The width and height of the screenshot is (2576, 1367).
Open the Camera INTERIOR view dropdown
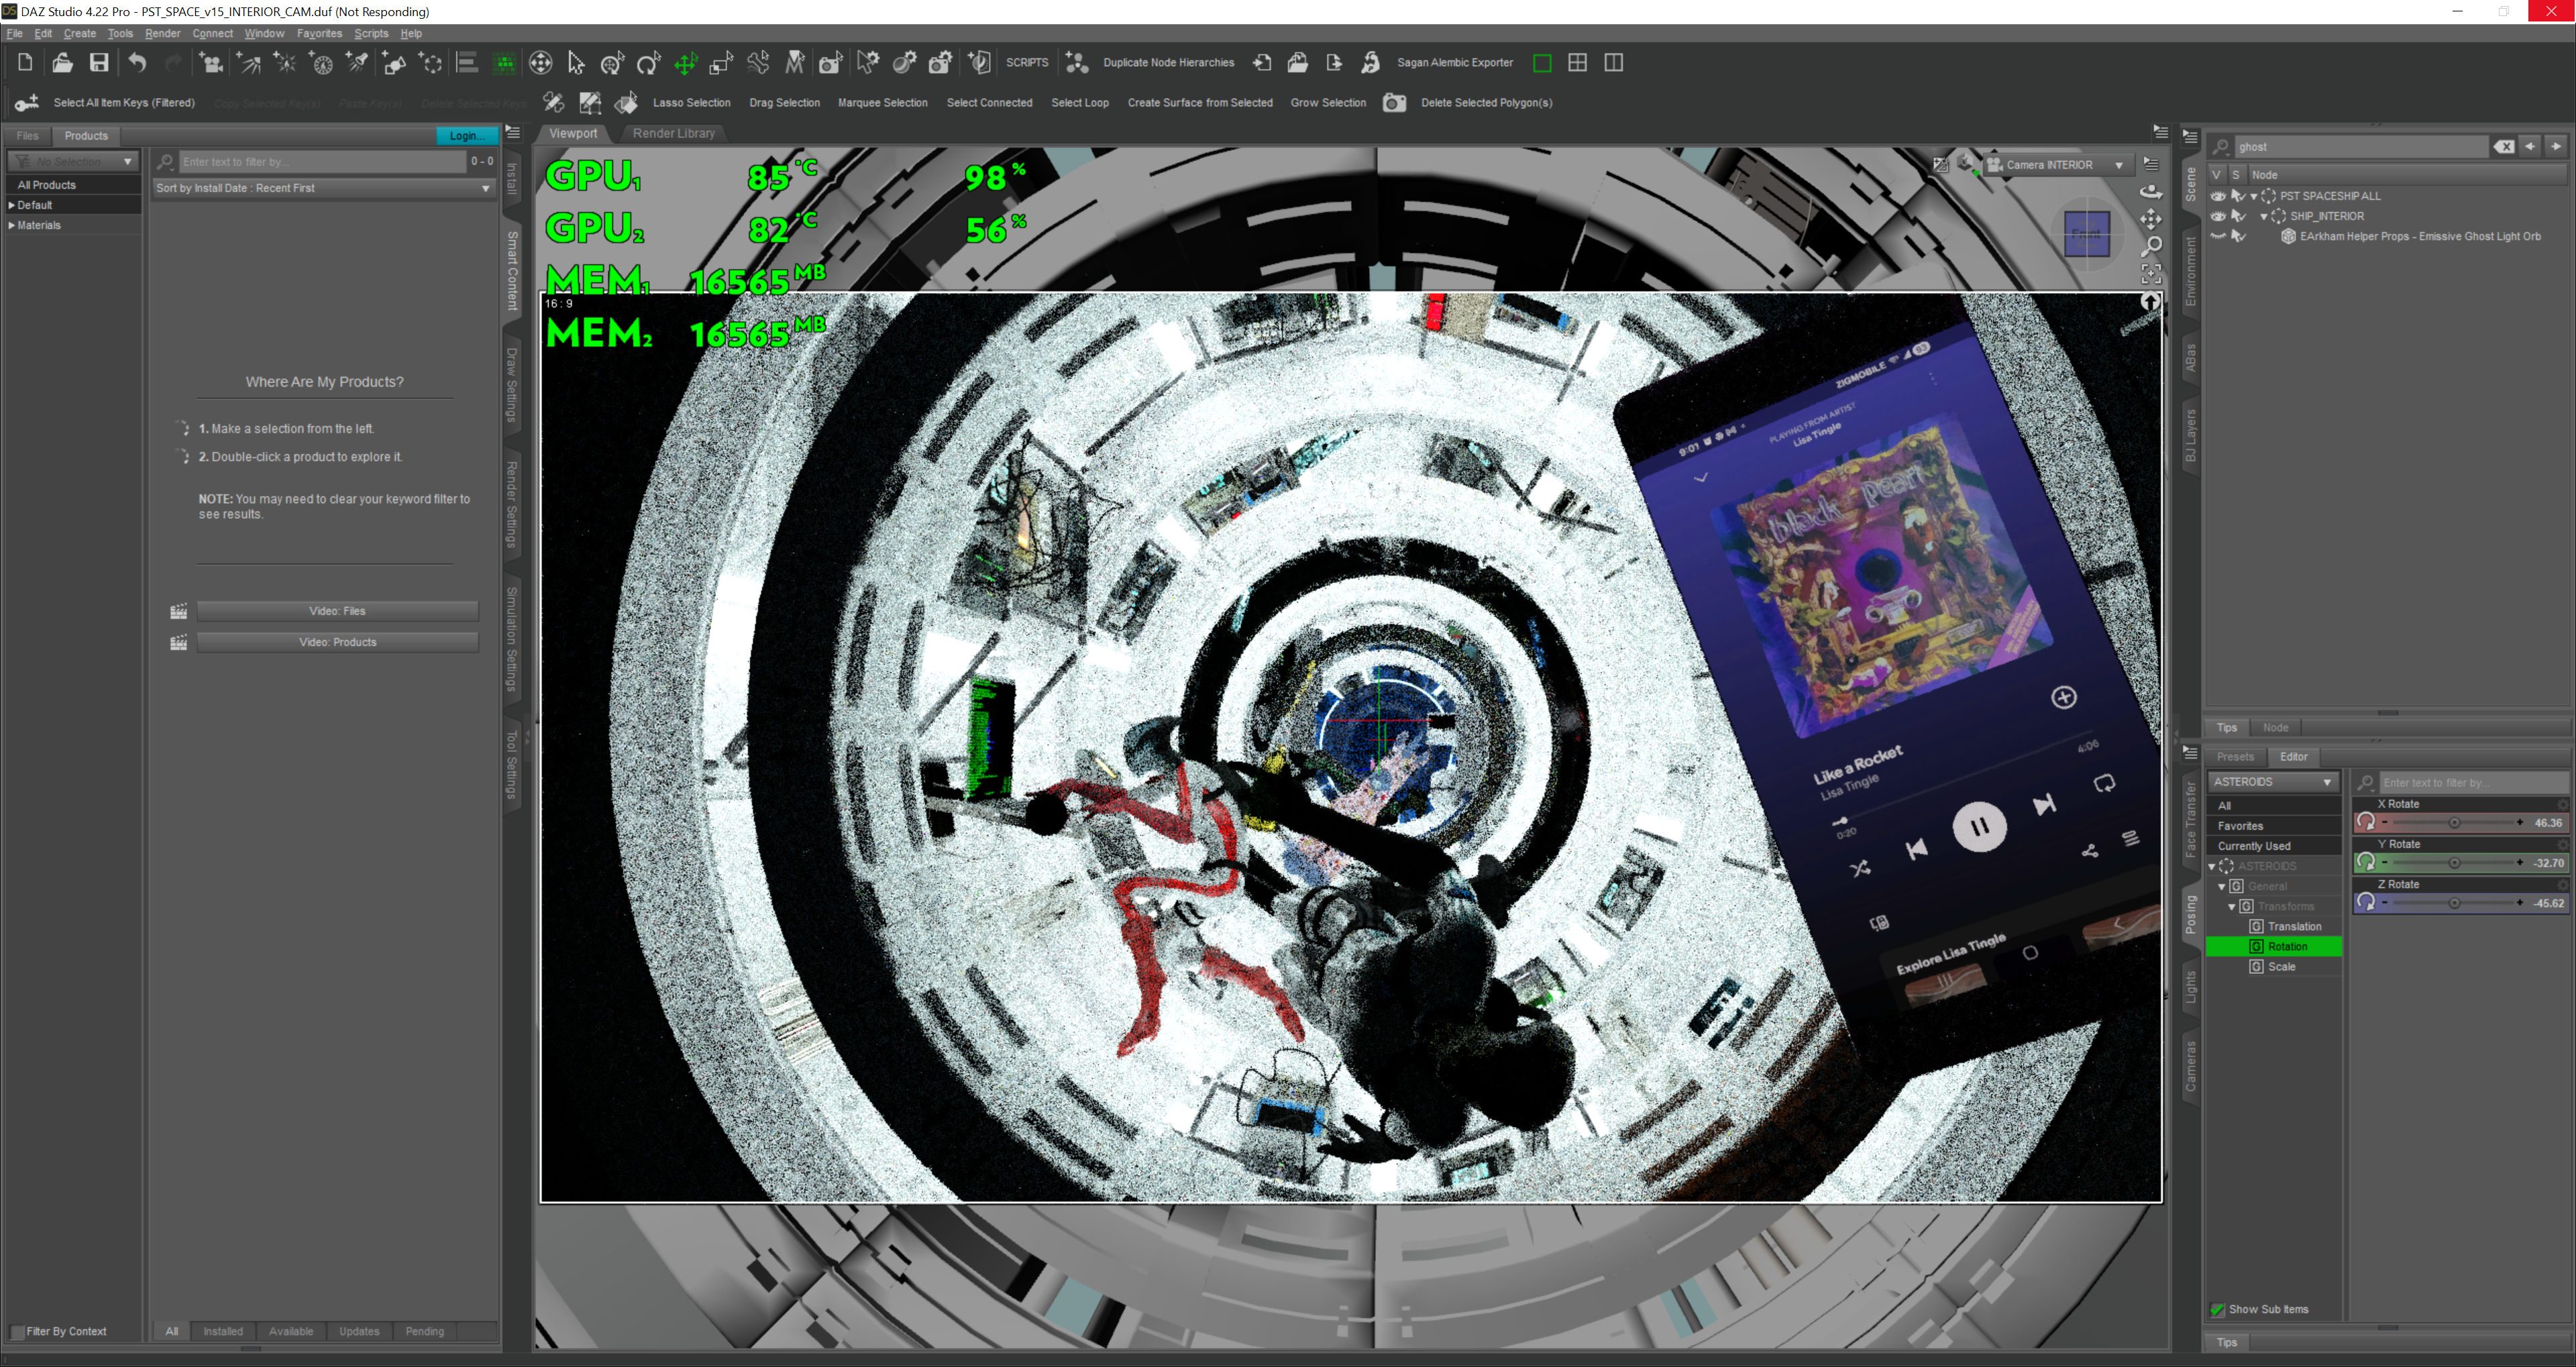(x=2118, y=165)
